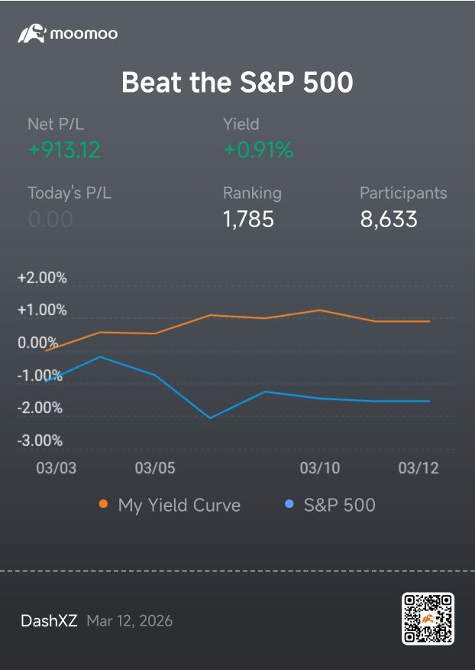Click the Participants count 8,633
Image resolution: width=475 pixels, height=670 pixels.
389,220
